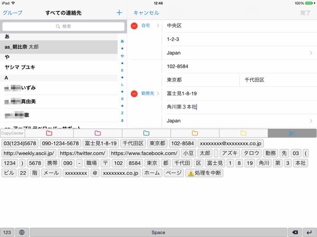Tap the 富士見1-8-19 street field
This screenshot has width=317, height=237.
click(x=239, y=94)
